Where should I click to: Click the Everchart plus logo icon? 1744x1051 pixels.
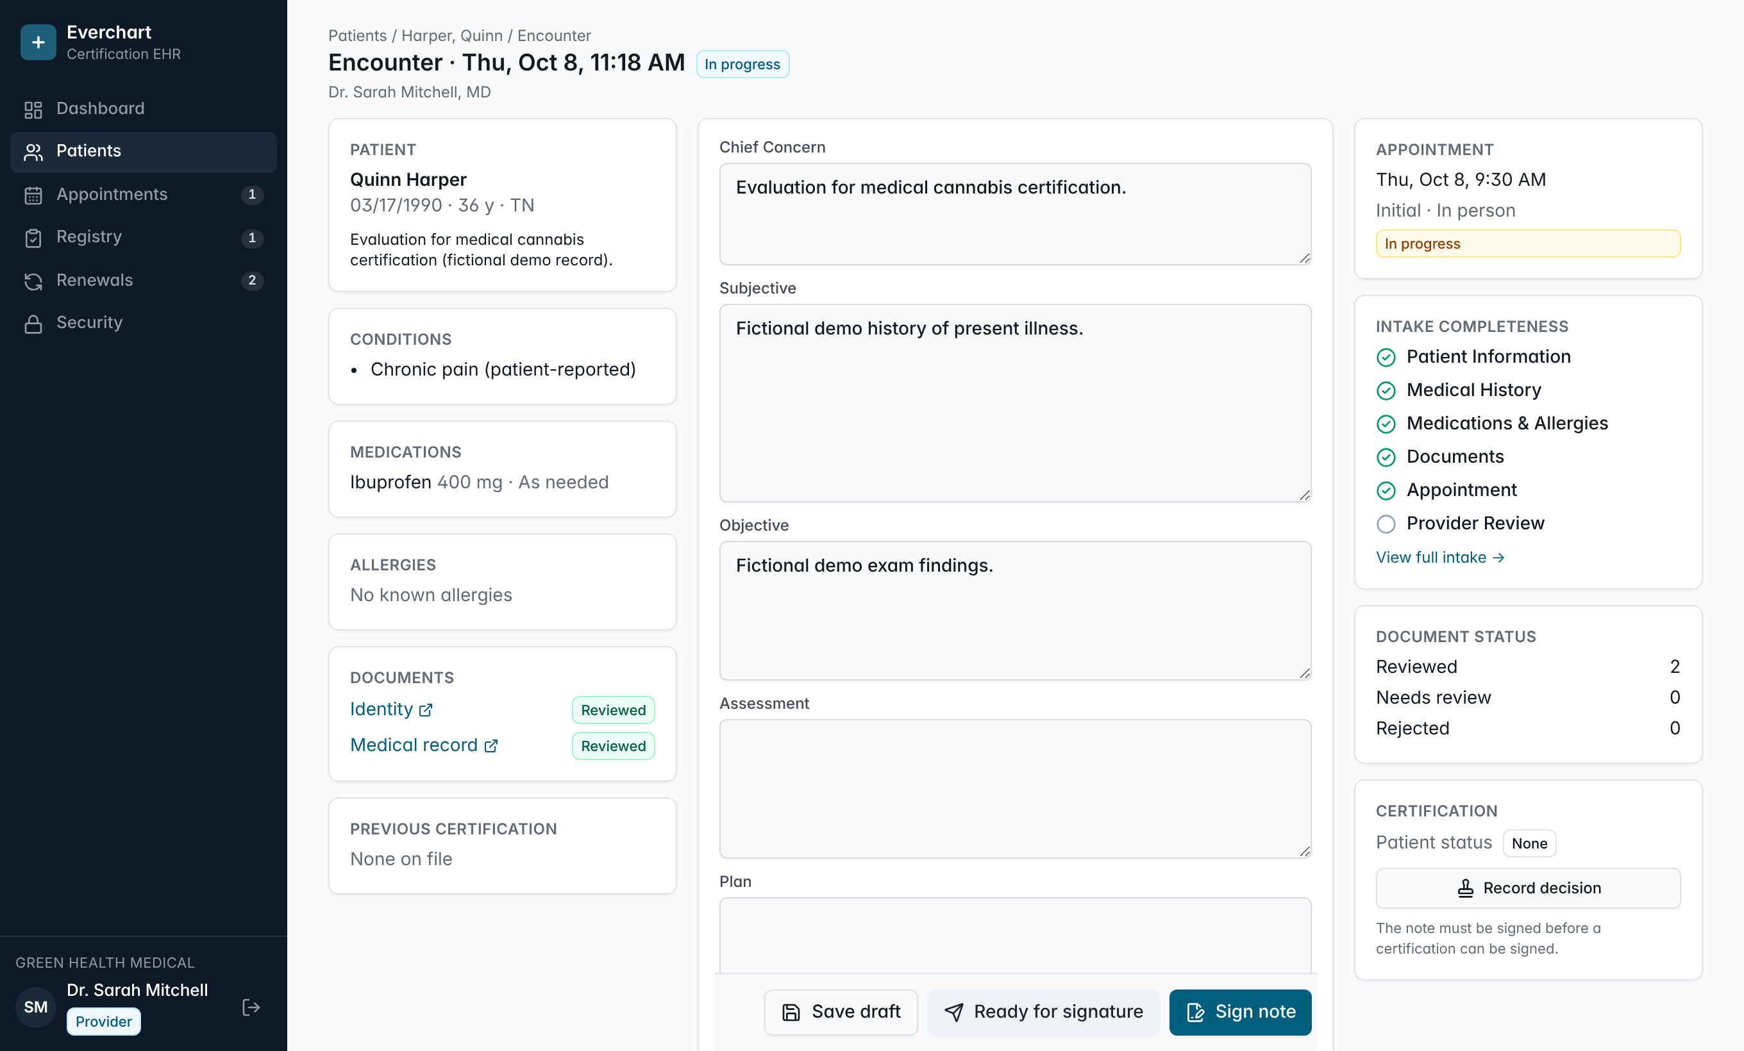click(38, 42)
